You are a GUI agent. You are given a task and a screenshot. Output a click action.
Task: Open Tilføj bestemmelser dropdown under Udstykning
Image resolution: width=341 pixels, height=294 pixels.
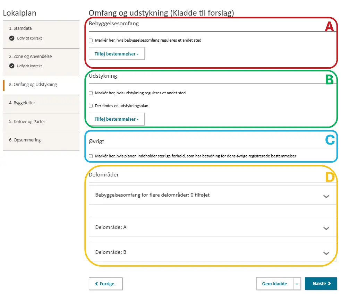tap(117, 119)
